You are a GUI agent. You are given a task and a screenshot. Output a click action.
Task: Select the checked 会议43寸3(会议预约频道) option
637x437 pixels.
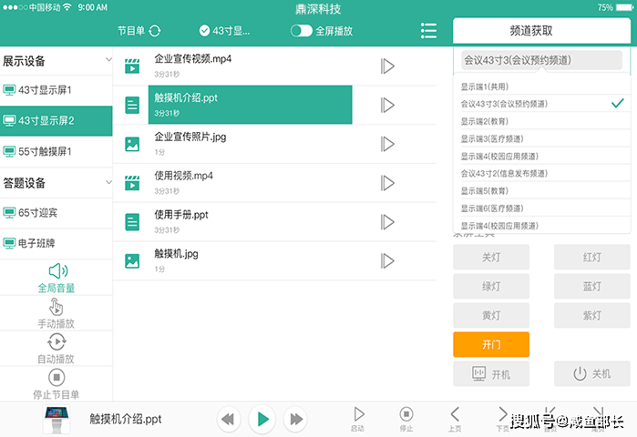(539, 104)
